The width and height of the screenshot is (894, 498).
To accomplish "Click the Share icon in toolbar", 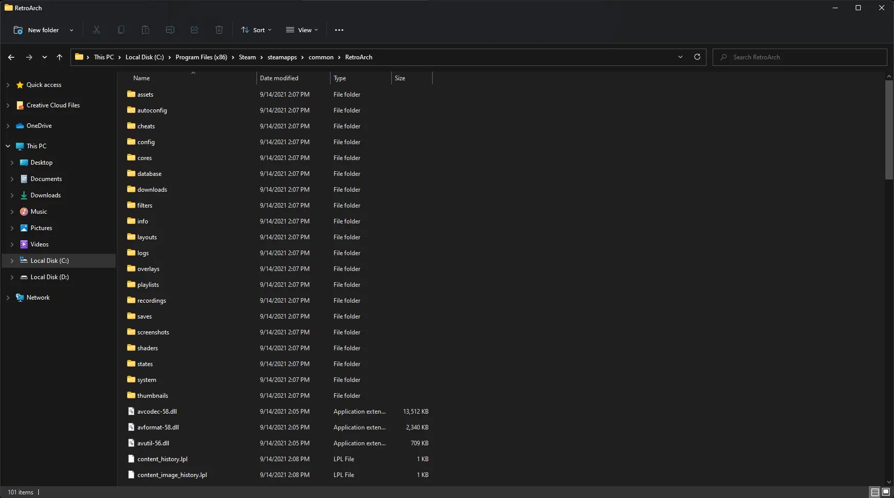I will click(195, 30).
